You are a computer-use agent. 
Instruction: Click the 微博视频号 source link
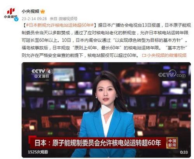tap(68, 19)
